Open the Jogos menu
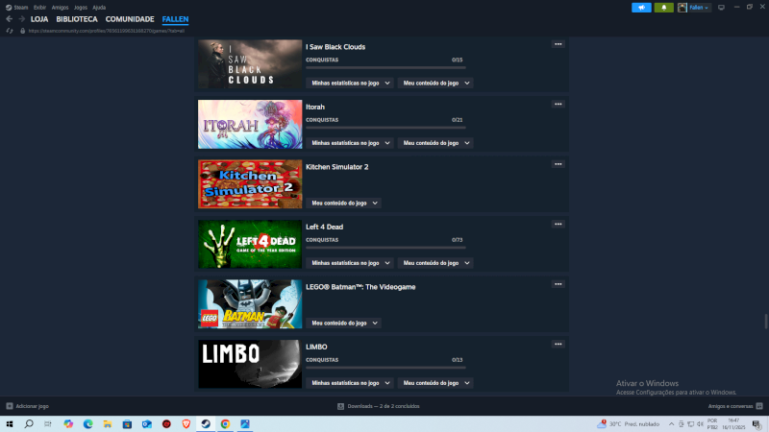 click(81, 8)
